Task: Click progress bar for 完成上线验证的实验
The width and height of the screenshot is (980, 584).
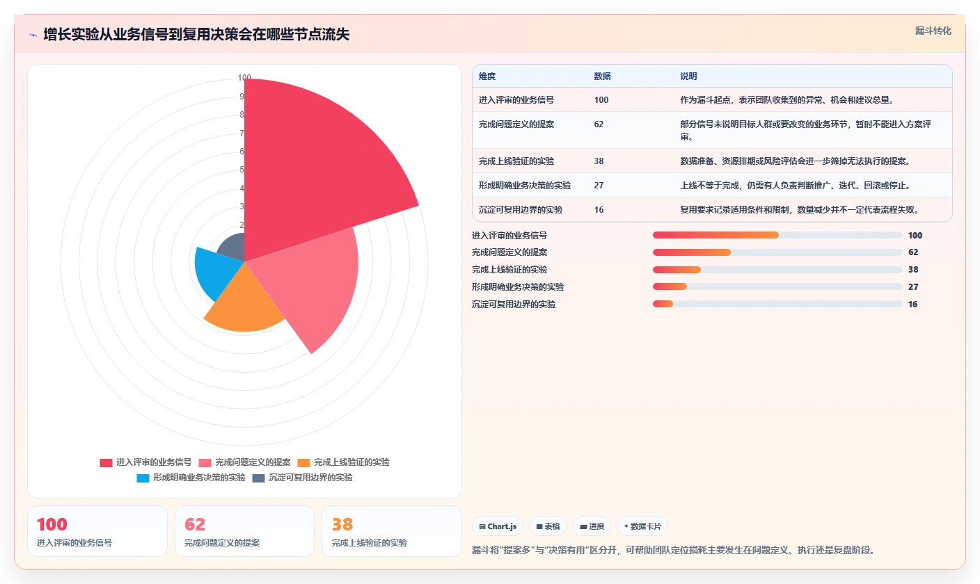Action: point(777,270)
